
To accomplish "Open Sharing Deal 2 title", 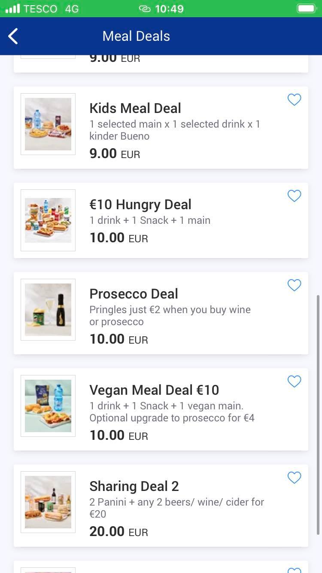I will 134,486.
